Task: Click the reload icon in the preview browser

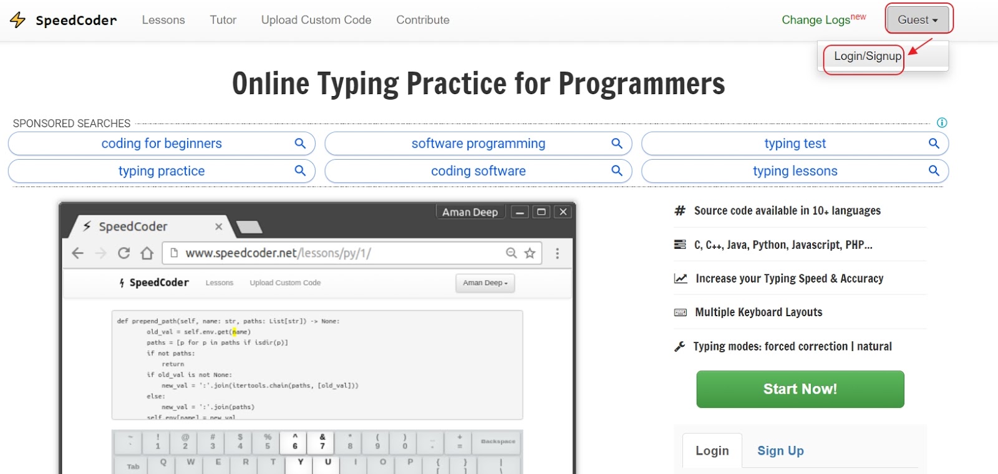Action: pyautogui.click(x=124, y=253)
